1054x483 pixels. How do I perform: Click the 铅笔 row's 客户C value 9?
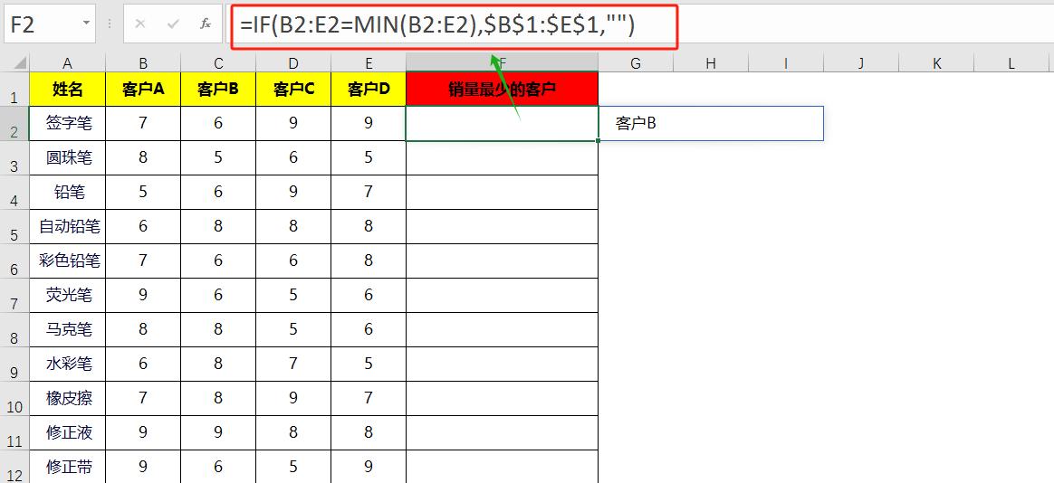click(293, 192)
